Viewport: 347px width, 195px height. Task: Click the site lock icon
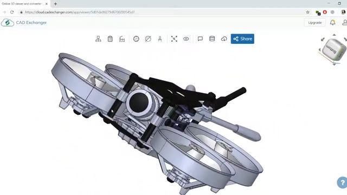(22, 12)
